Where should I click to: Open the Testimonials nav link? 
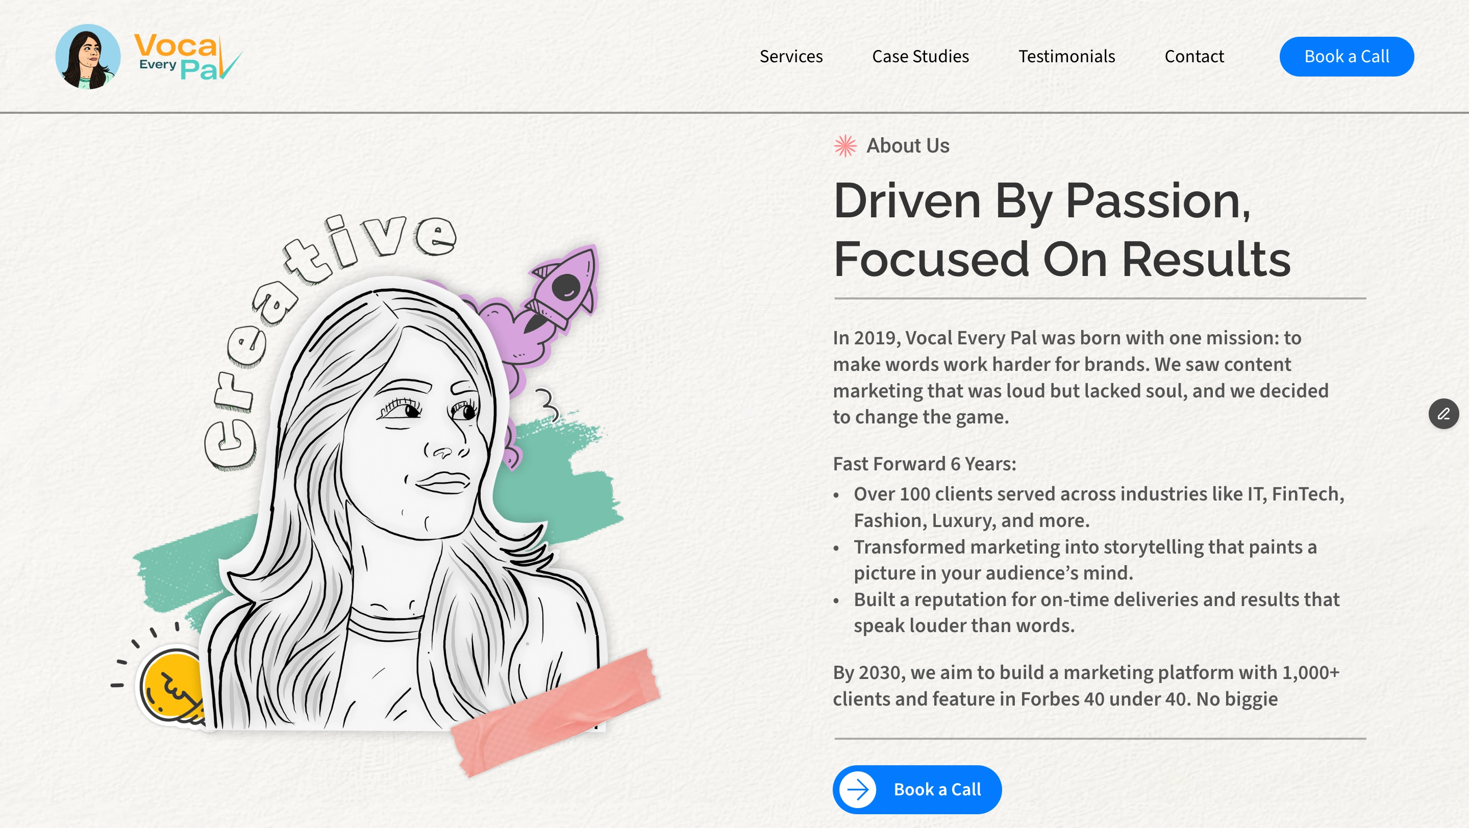click(x=1066, y=57)
